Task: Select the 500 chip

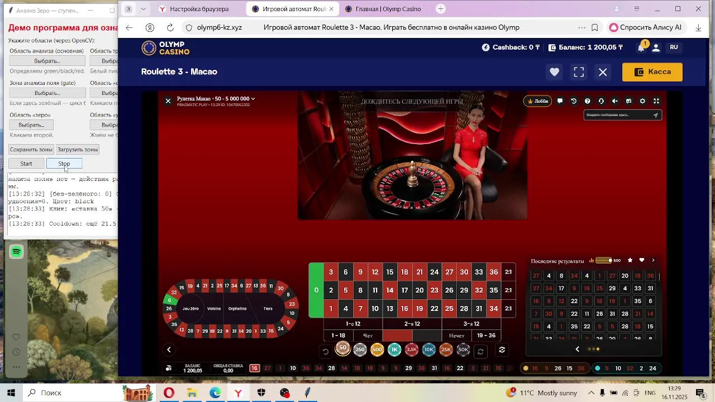Action: coord(377,350)
